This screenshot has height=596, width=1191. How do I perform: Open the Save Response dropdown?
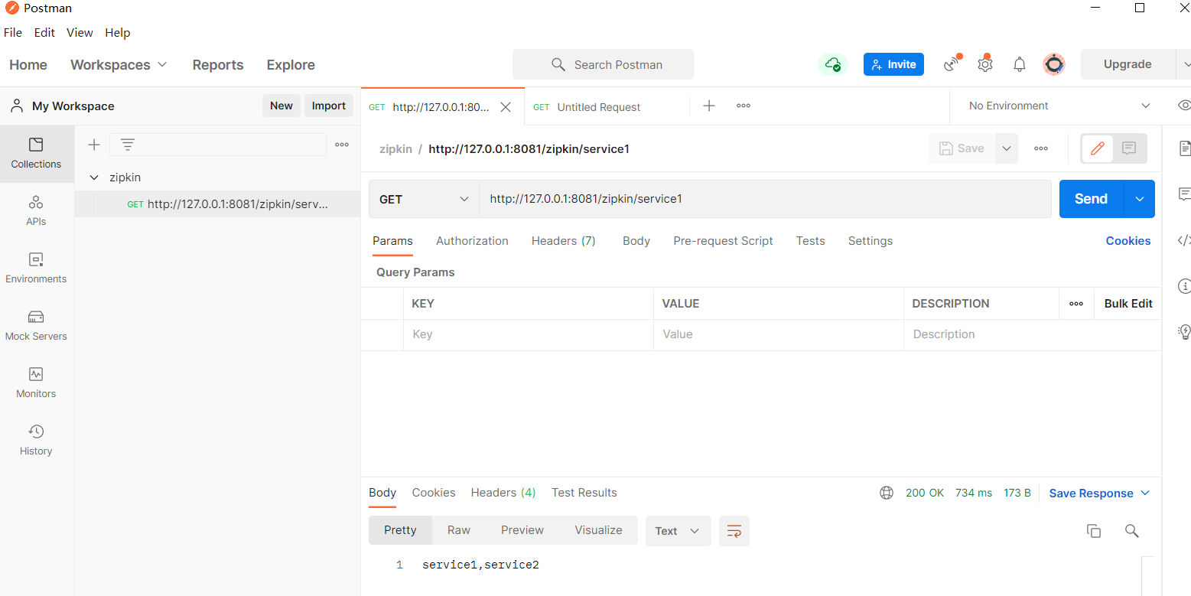tap(1099, 493)
